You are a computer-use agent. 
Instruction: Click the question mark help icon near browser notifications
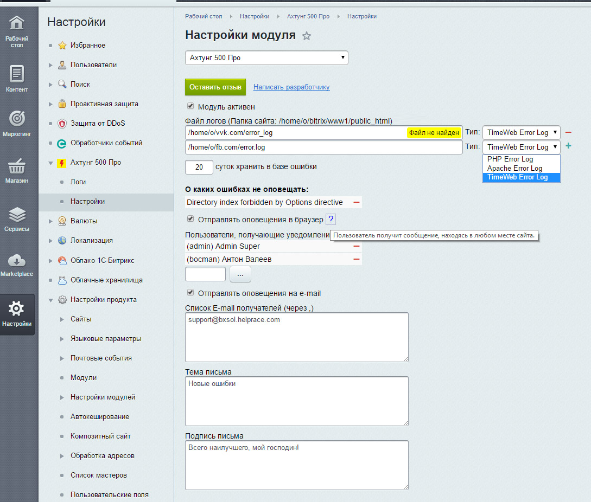pyautogui.click(x=331, y=219)
